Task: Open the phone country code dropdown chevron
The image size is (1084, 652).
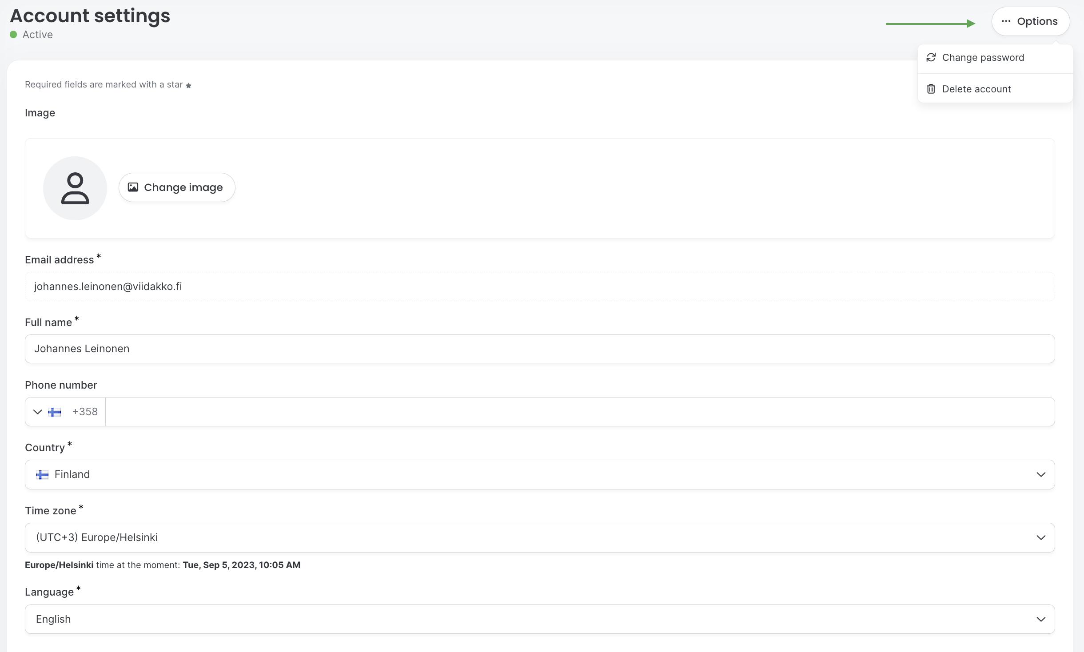Action: click(38, 412)
